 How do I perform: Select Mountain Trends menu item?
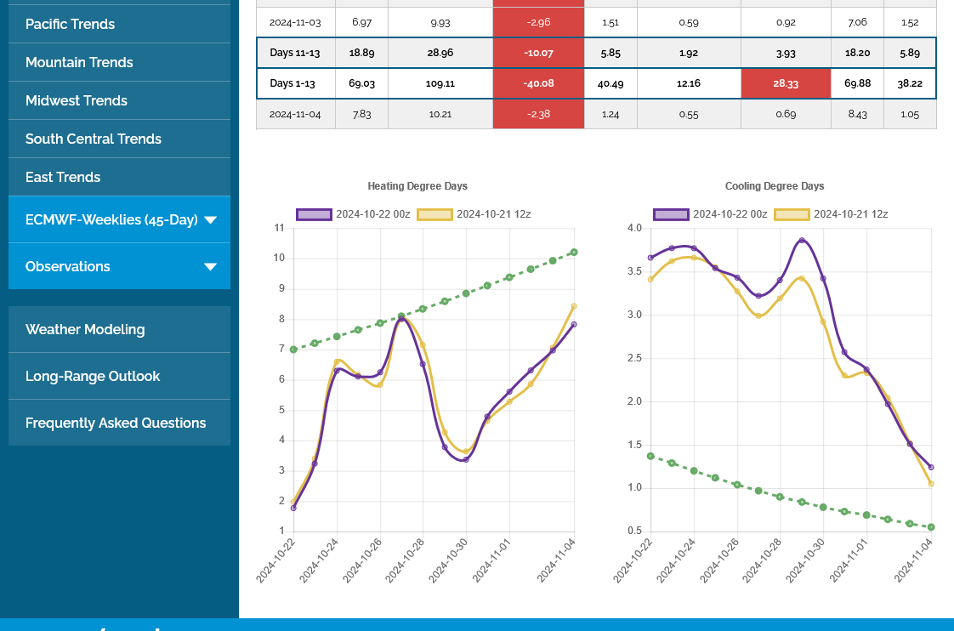79,62
